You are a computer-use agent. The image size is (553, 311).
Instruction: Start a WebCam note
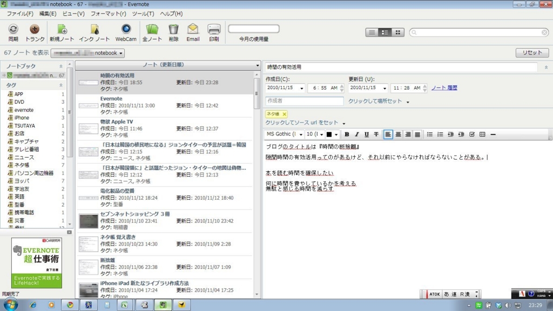coord(126,32)
